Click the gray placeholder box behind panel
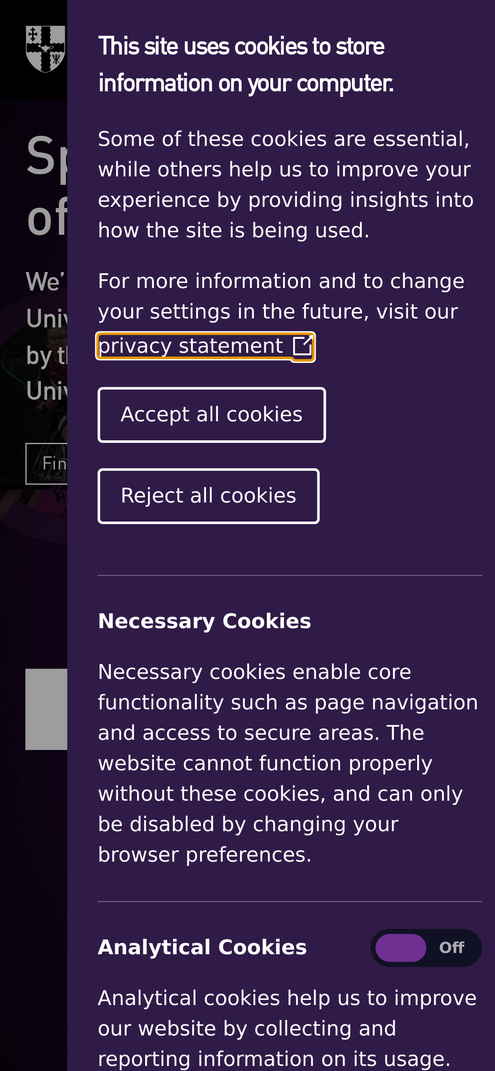 (47, 709)
